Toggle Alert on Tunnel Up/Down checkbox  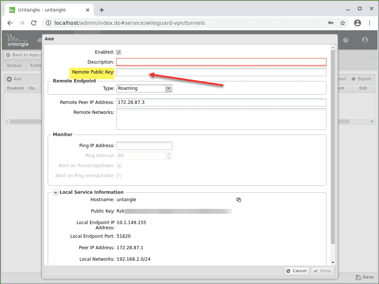point(119,166)
